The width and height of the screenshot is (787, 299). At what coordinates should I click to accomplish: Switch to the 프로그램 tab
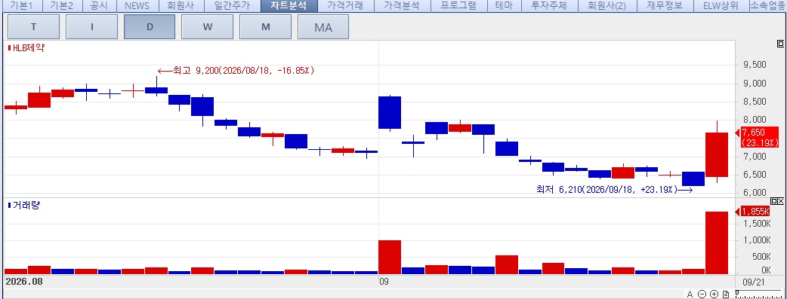pyautogui.click(x=458, y=6)
